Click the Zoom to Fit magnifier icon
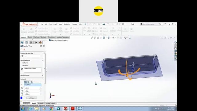197x111 pixels. click(x=92, y=38)
